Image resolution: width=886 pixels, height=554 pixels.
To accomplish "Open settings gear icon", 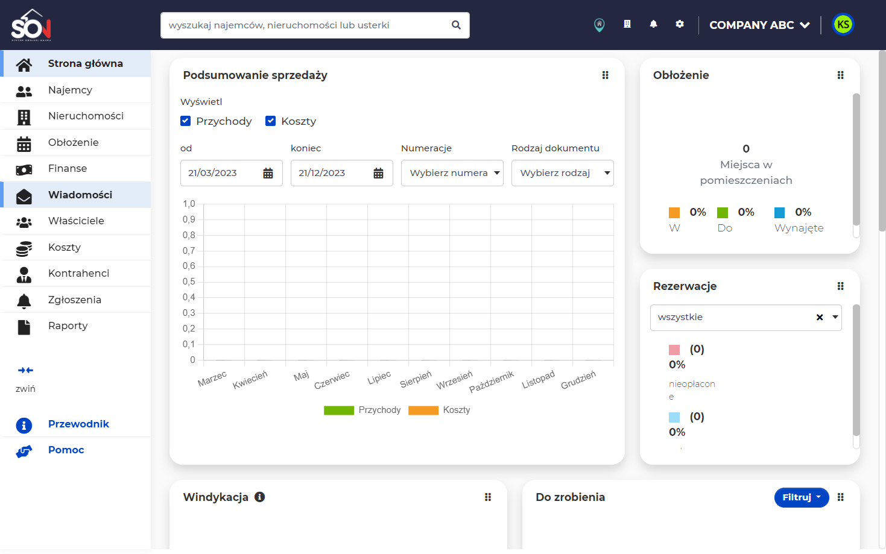I will coord(680,24).
